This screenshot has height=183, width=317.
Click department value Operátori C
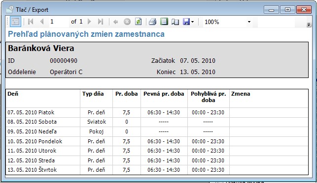tap(66, 72)
